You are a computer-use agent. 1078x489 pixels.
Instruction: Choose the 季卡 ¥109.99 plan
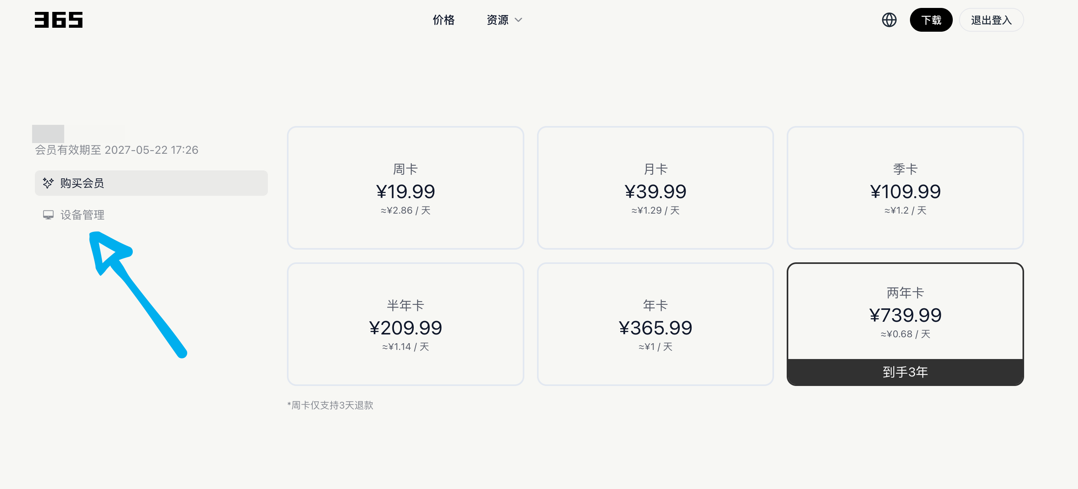click(x=905, y=188)
